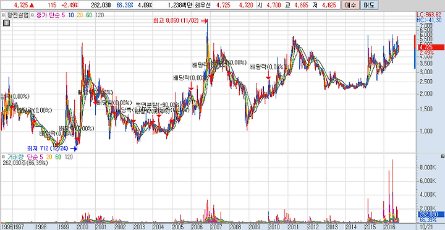Click the 최우선 best quote label
Viewport: 445px width, 230px height.
coord(203,5)
